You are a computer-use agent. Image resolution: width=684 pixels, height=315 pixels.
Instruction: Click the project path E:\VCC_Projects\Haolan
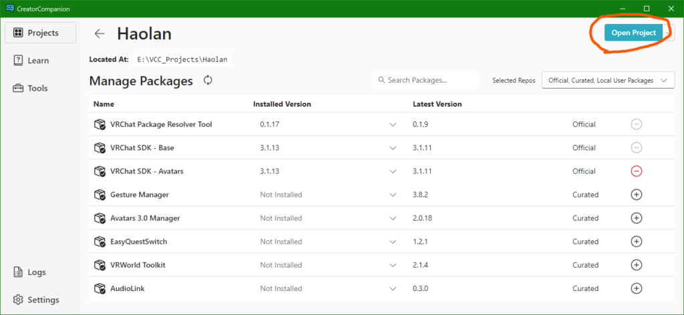[x=182, y=59]
